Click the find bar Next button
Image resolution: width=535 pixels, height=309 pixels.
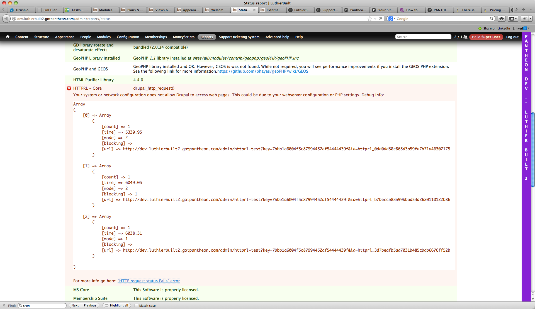tap(75, 305)
